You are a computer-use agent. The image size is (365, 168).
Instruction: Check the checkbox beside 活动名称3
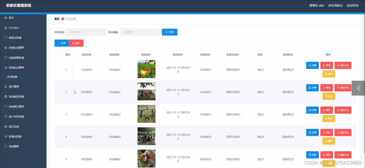[x=59, y=114]
